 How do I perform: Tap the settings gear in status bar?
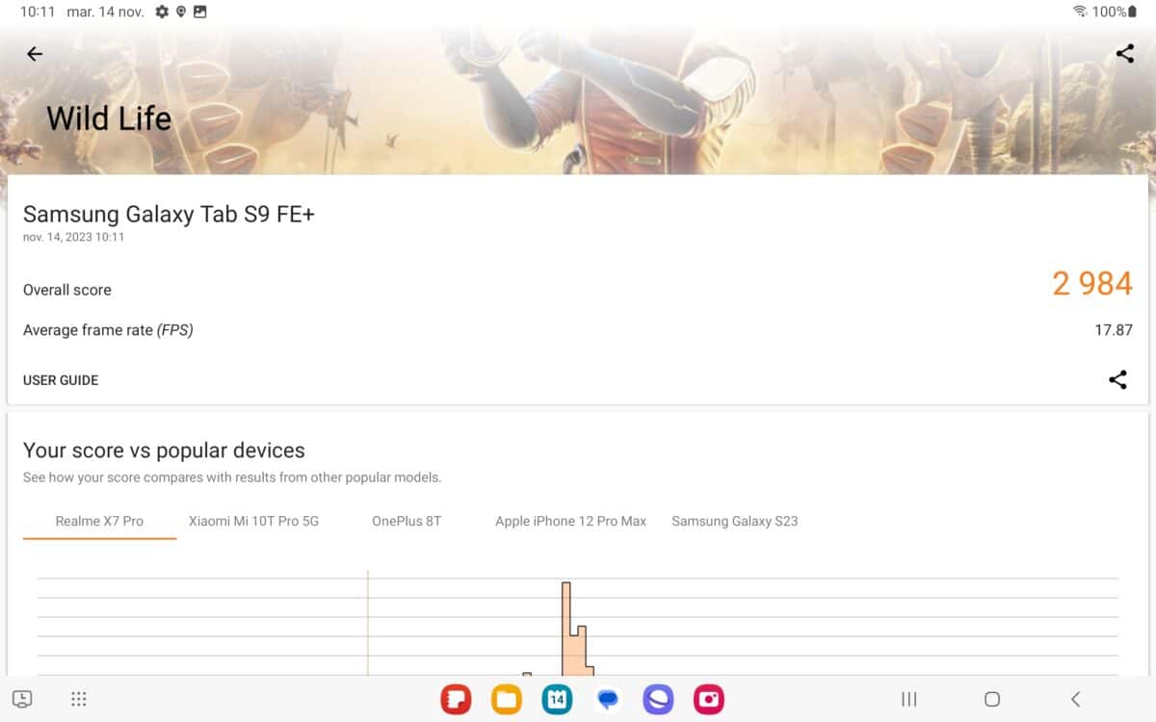162,12
